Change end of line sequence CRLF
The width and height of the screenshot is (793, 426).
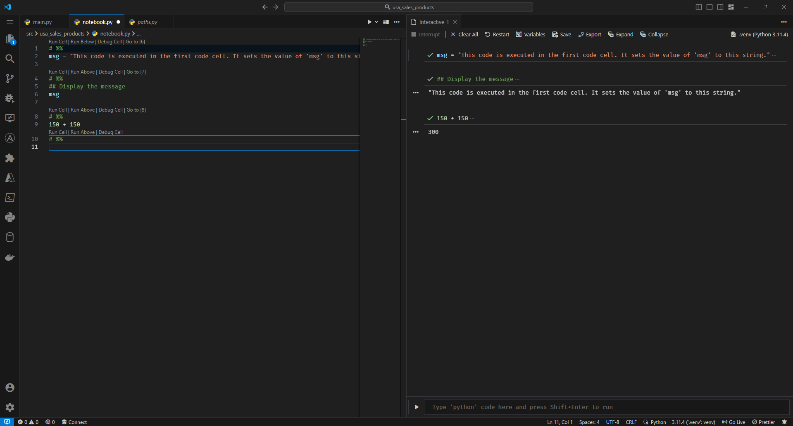pyautogui.click(x=631, y=422)
